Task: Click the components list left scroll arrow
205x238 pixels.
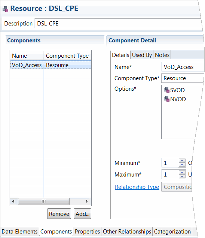Action: click(x=13, y=201)
